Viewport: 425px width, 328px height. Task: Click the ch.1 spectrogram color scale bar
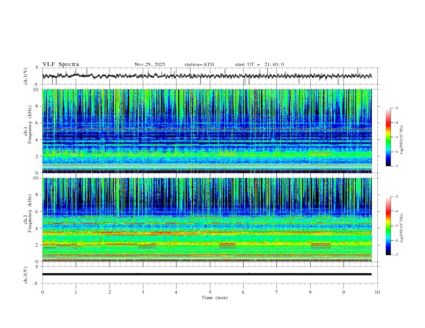[x=388, y=137]
